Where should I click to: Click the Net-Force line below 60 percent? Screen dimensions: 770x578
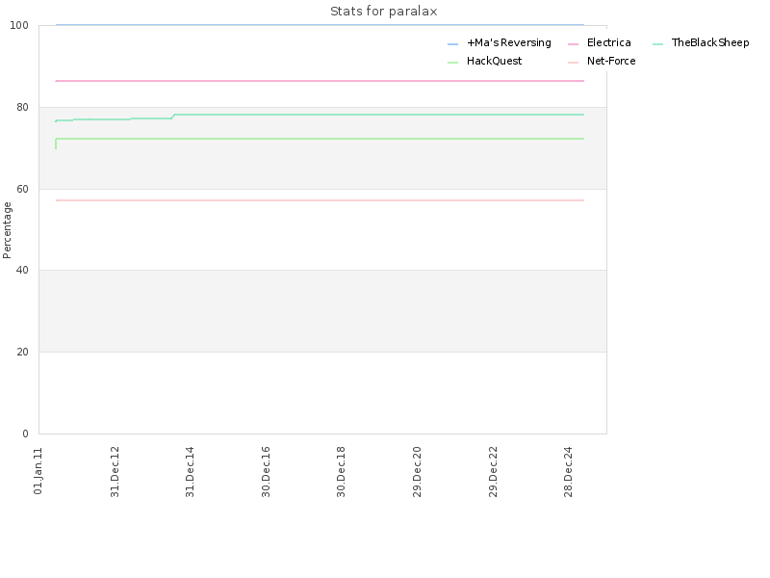pos(320,200)
